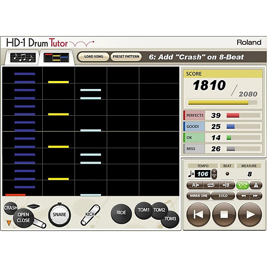Click the MEASURE value 8

[x=250, y=174]
